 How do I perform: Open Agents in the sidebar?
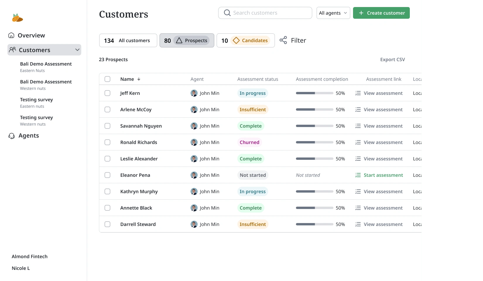pyautogui.click(x=24, y=136)
